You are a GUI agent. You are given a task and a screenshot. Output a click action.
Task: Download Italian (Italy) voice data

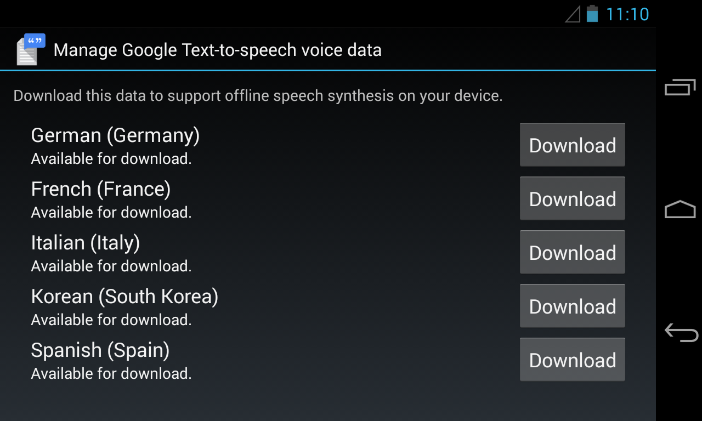pyautogui.click(x=572, y=253)
